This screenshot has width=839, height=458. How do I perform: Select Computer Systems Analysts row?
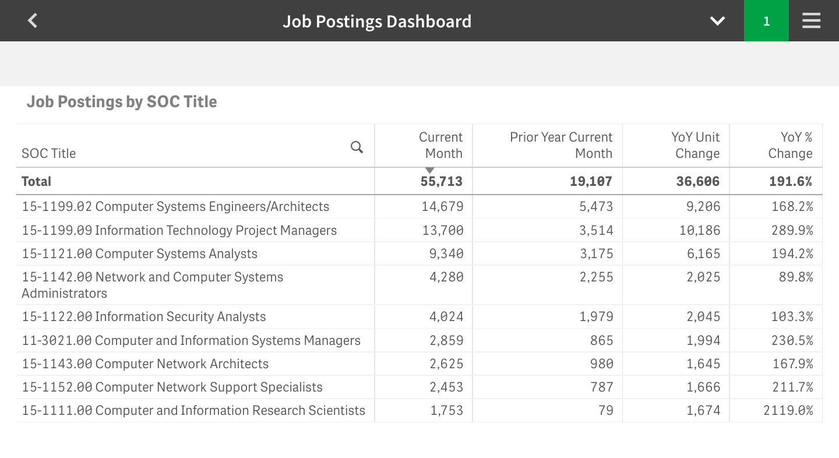(140, 253)
